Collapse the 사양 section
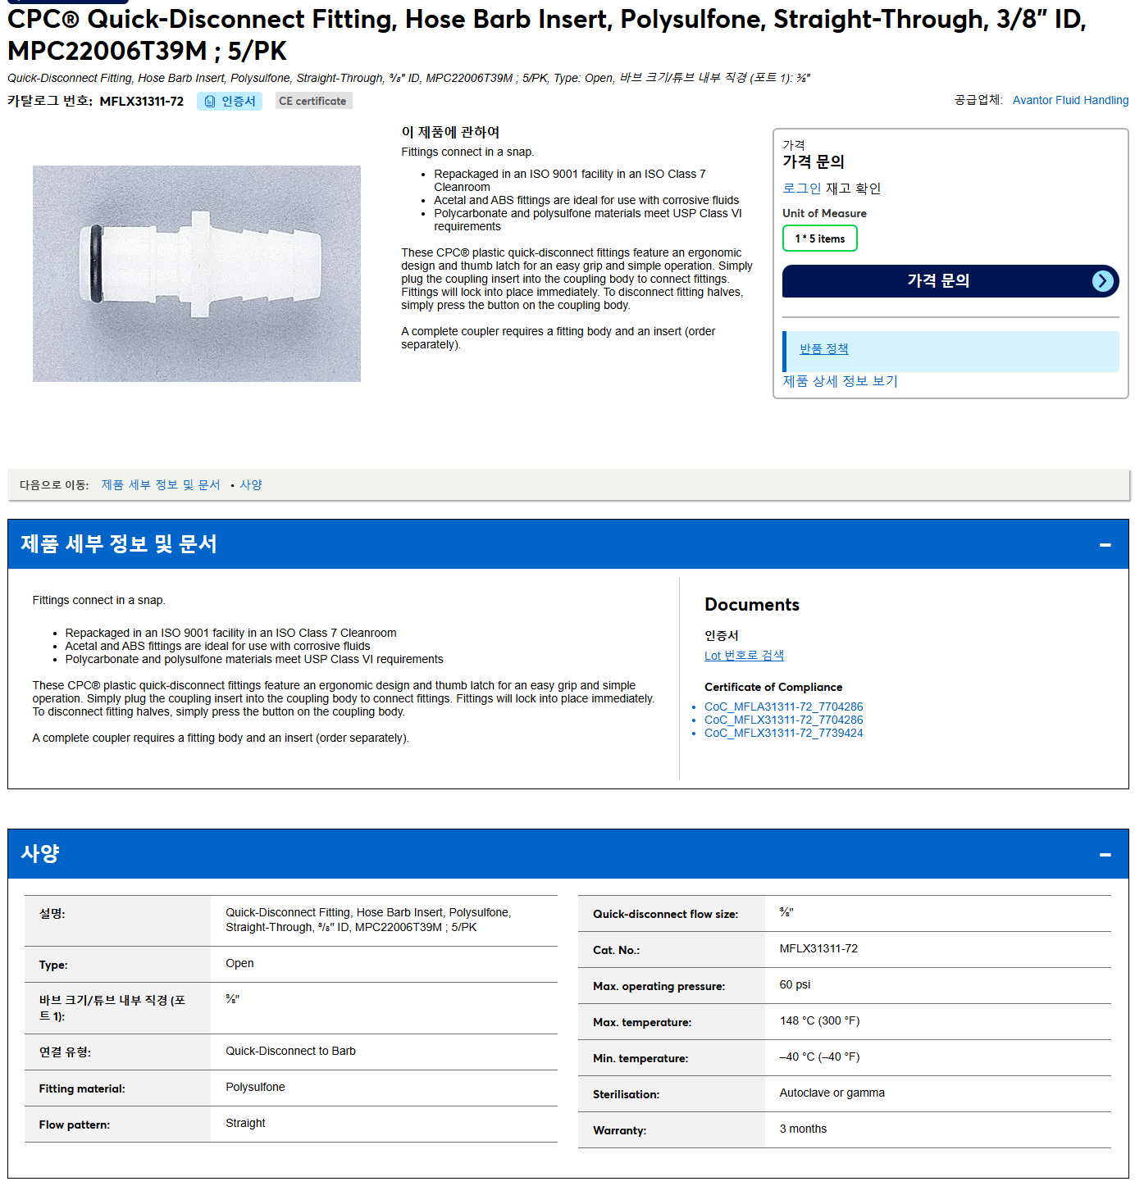The image size is (1135, 1195). 1105,854
